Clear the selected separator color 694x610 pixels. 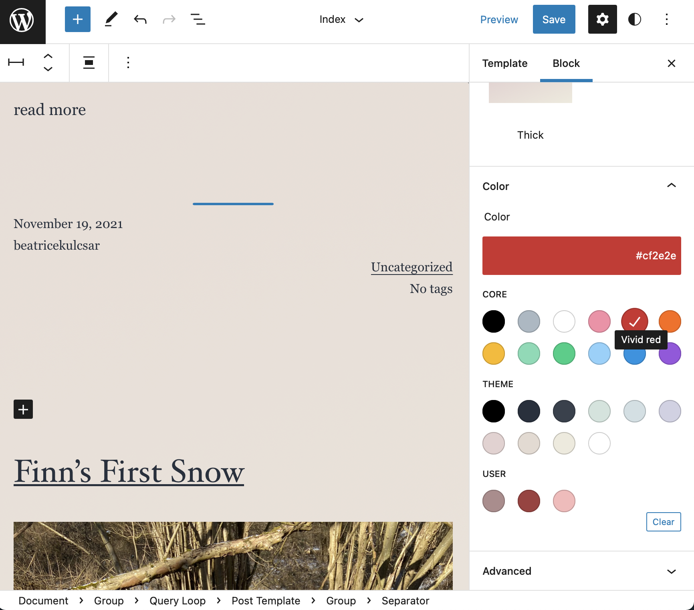click(664, 522)
